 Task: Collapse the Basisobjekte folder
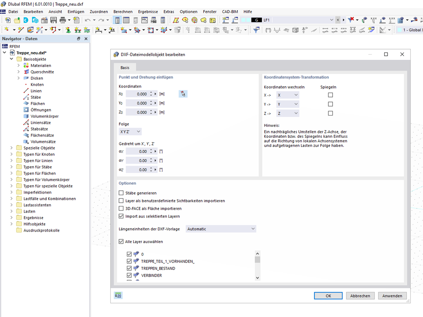pos(11,59)
